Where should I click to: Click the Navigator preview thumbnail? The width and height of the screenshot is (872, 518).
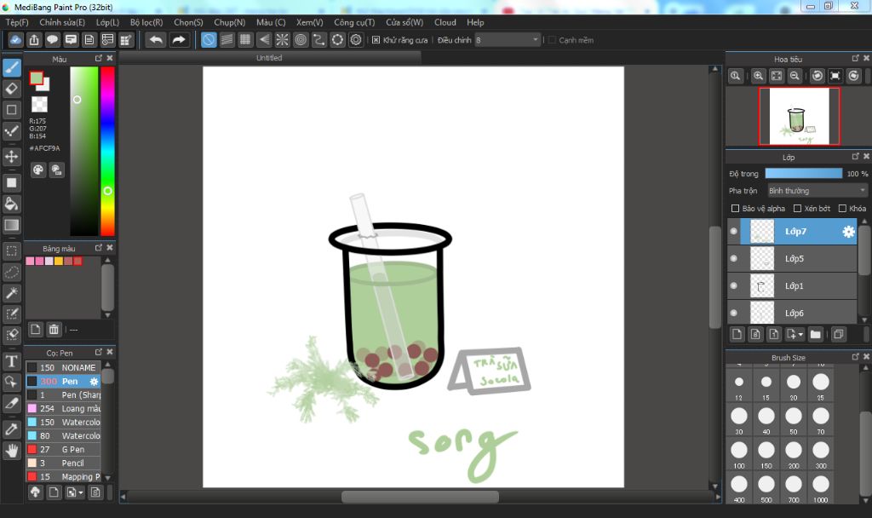click(x=799, y=116)
